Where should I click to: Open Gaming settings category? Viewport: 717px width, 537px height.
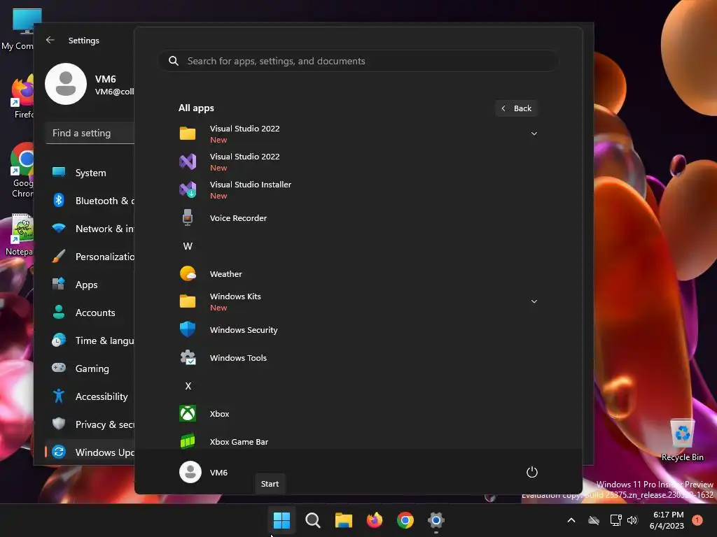pos(90,368)
